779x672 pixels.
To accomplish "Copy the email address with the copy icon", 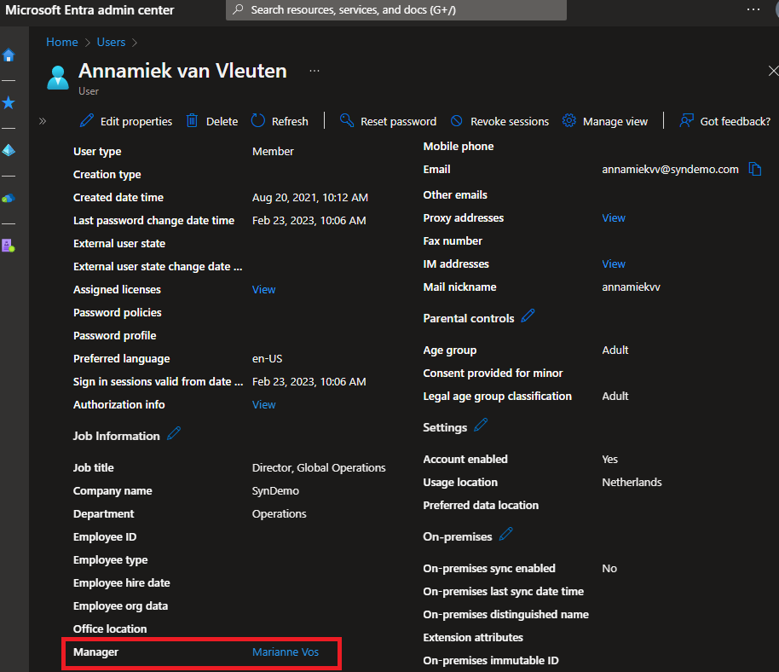I will pos(755,169).
